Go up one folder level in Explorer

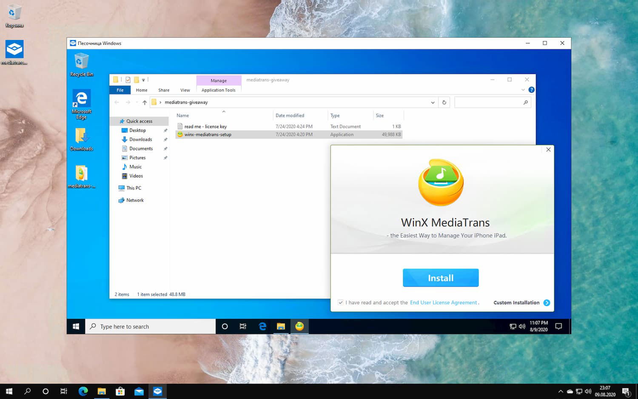click(x=145, y=102)
